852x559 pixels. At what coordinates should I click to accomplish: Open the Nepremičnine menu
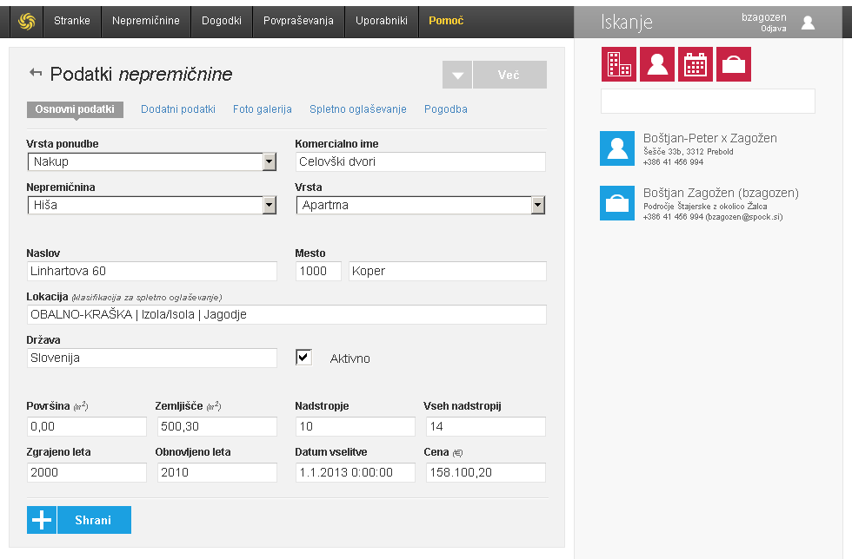[x=146, y=21]
